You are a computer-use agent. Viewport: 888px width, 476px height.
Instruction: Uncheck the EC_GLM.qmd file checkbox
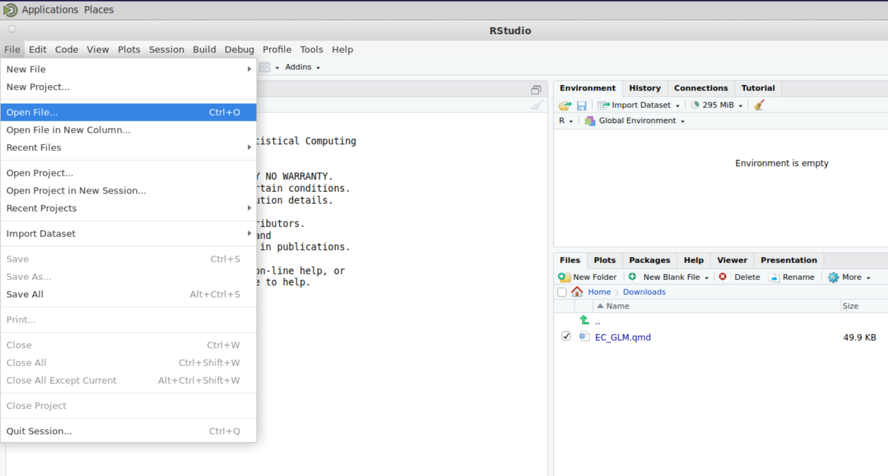click(566, 336)
